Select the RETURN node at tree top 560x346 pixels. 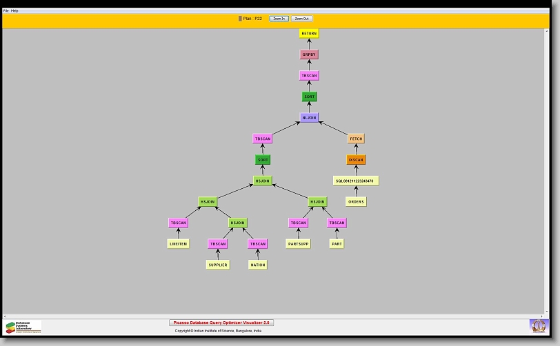coord(309,33)
